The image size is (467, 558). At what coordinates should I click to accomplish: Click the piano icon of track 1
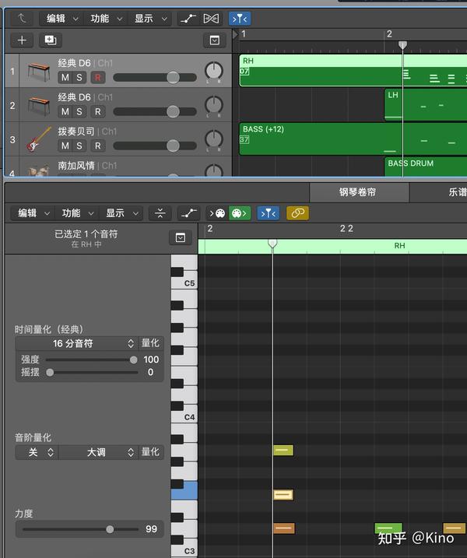38,71
